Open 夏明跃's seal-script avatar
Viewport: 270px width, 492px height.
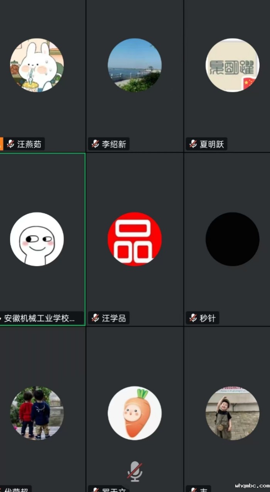[x=232, y=65]
